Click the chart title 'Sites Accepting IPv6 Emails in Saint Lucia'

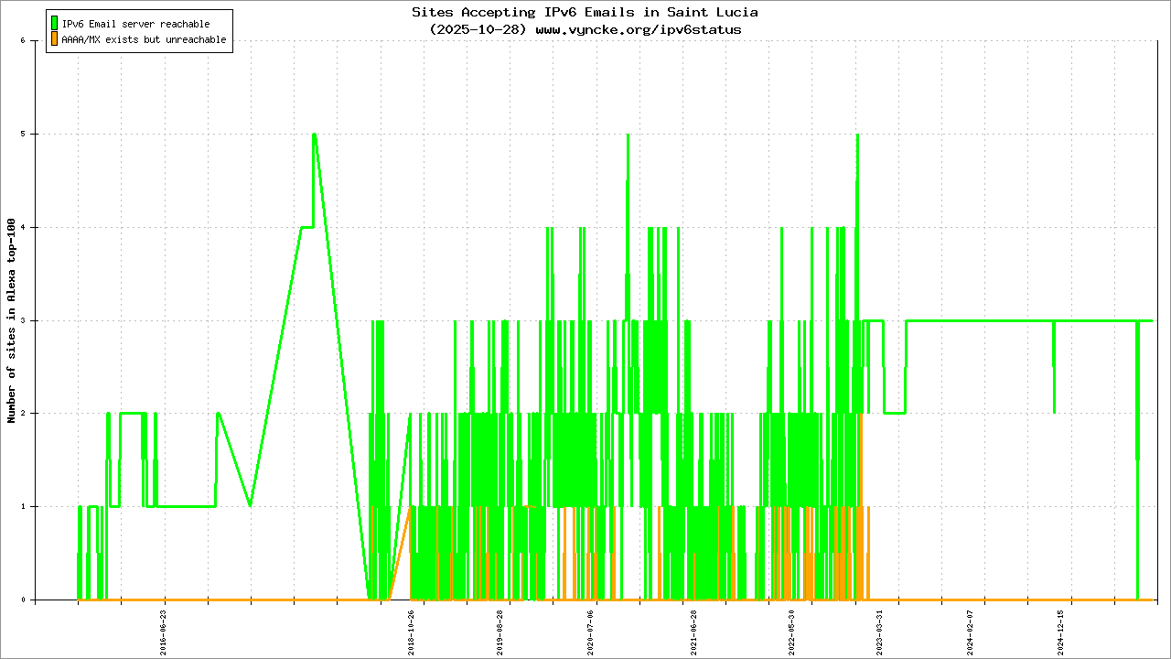tap(585, 12)
